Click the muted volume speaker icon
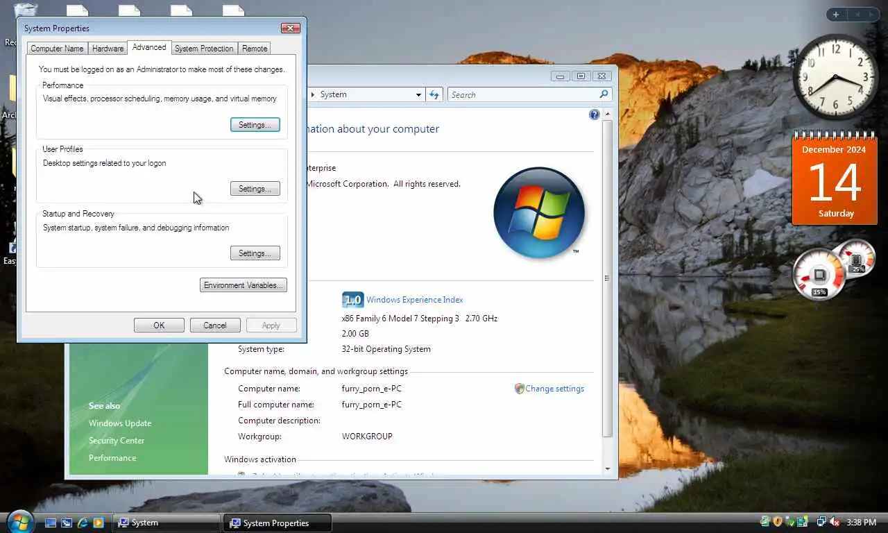The height and width of the screenshot is (533, 888). 835,522
